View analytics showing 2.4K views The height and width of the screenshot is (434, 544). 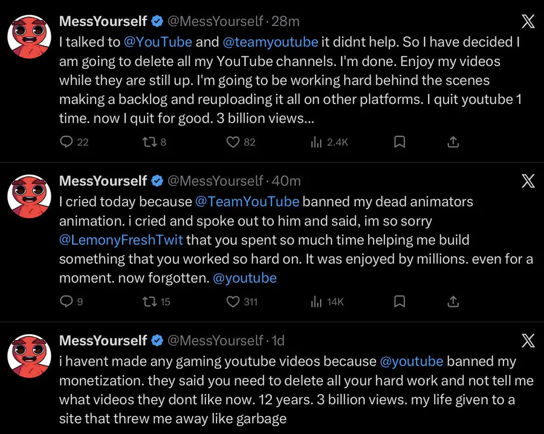tap(317, 142)
